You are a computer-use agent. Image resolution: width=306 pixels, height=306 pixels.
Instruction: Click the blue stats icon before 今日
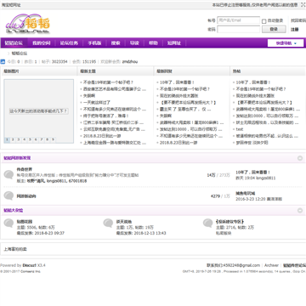[x=3, y=61]
